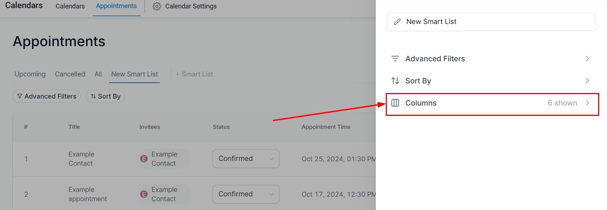
Task: Click the pencil icon beside New Smart List
Action: tap(397, 22)
